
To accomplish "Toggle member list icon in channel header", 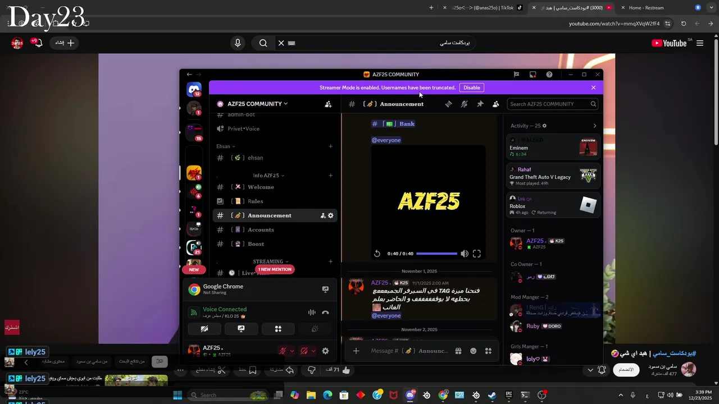I will [x=495, y=104].
